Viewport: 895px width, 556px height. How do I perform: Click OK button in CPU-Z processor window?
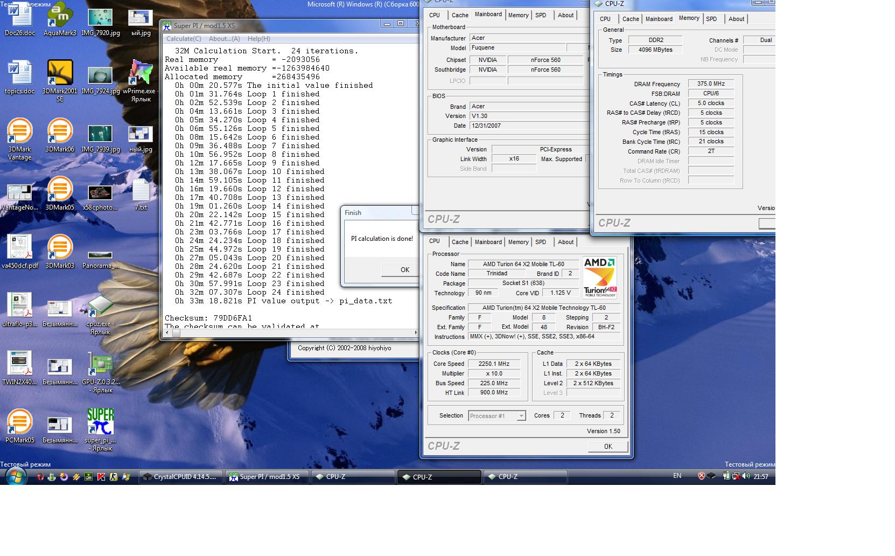[608, 447]
